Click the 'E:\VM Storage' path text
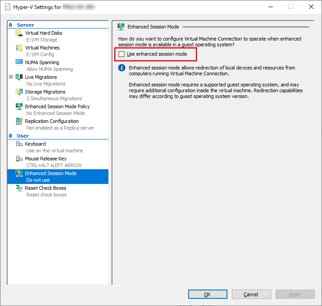Image resolution: width=322 pixels, height=306 pixels. point(42,40)
